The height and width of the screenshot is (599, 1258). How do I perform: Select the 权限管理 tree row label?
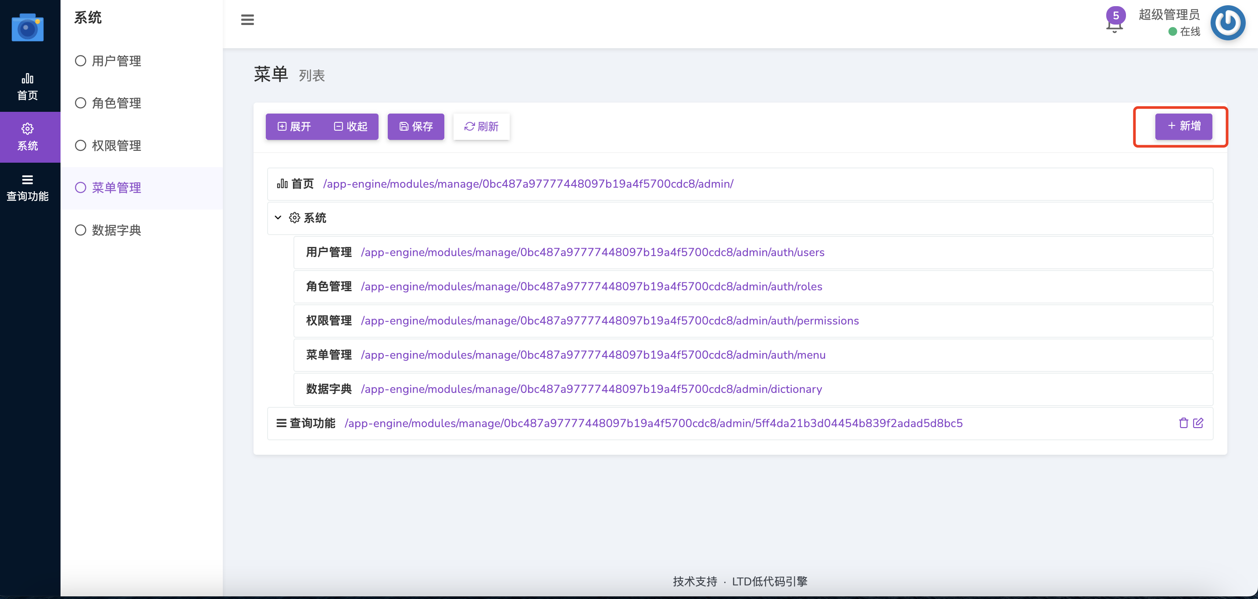[x=329, y=321]
